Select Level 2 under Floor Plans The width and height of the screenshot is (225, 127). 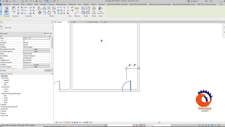pos(6,83)
